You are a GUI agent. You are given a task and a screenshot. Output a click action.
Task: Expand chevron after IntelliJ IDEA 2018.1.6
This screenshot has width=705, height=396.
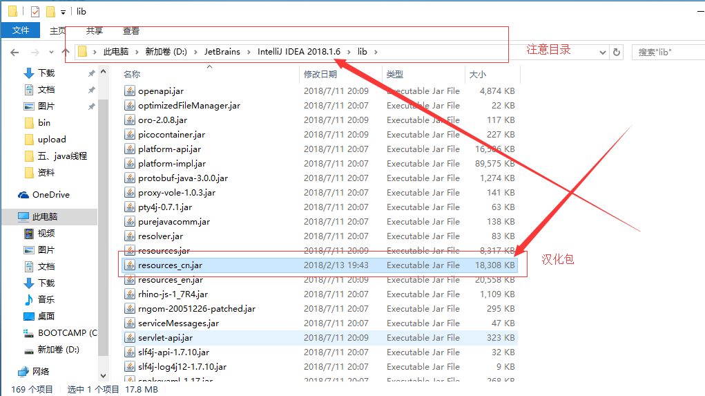[349, 53]
